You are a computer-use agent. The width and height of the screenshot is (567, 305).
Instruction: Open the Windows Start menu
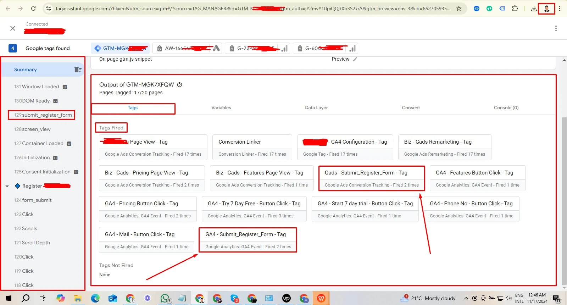(x=9, y=298)
